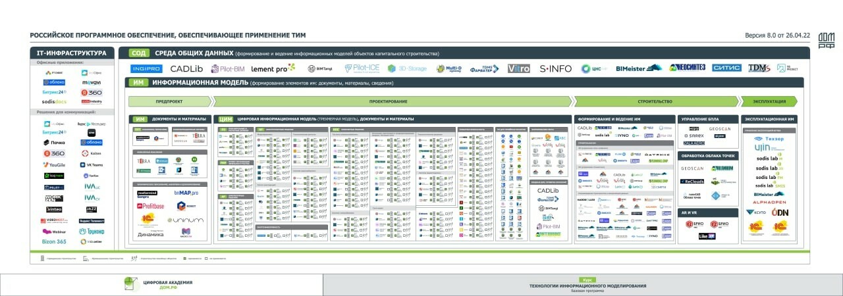Click the Цифровая Академия ДОМ.РФ logo
This screenshot has height=296, width=843.
click(x=157, y=284)
